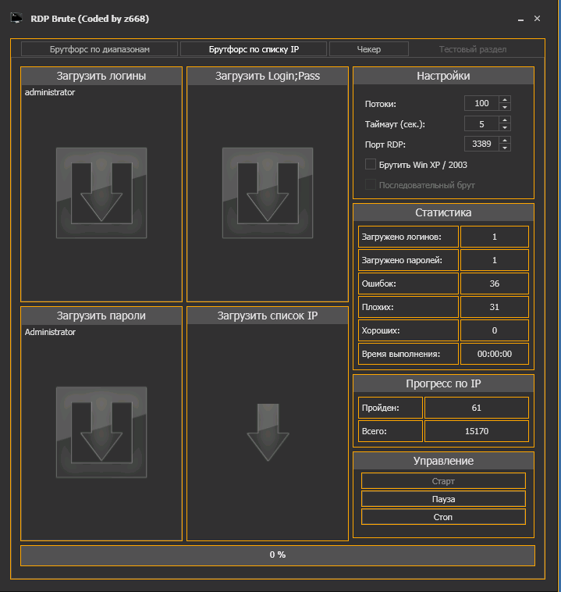
Task: Click the application icon in the title bar
Action: pos(16,17)
